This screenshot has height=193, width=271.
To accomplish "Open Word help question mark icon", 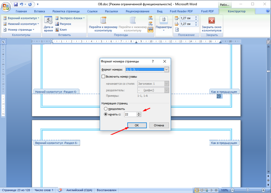I will [268, 11].
